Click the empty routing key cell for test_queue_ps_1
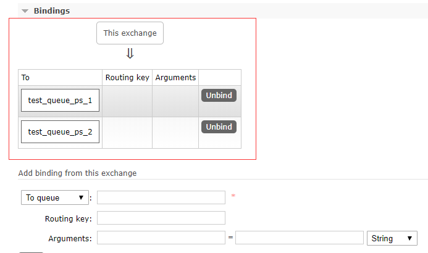 127,101
